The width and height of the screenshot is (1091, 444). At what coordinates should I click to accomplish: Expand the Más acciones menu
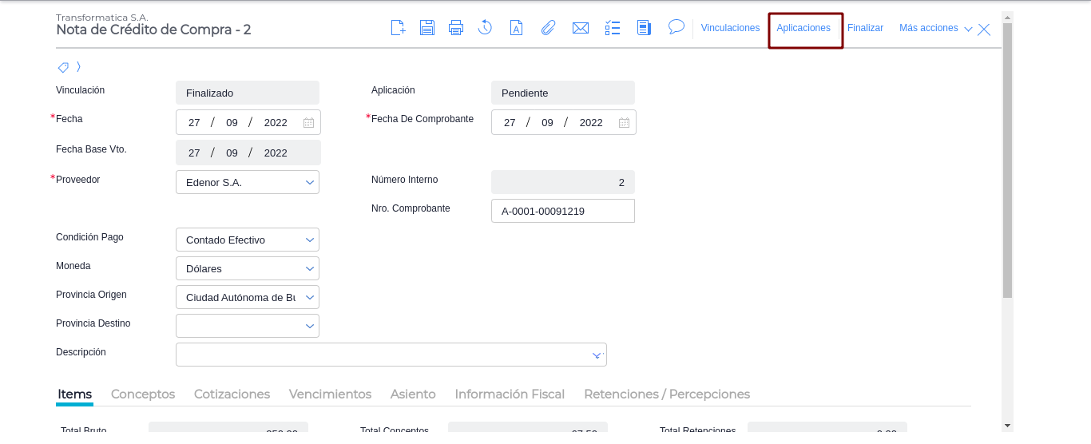pos(935,28)
